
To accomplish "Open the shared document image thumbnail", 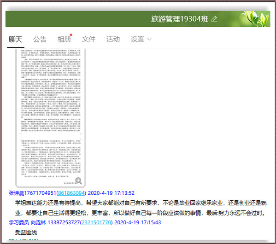I will click(x=51, y=117).
